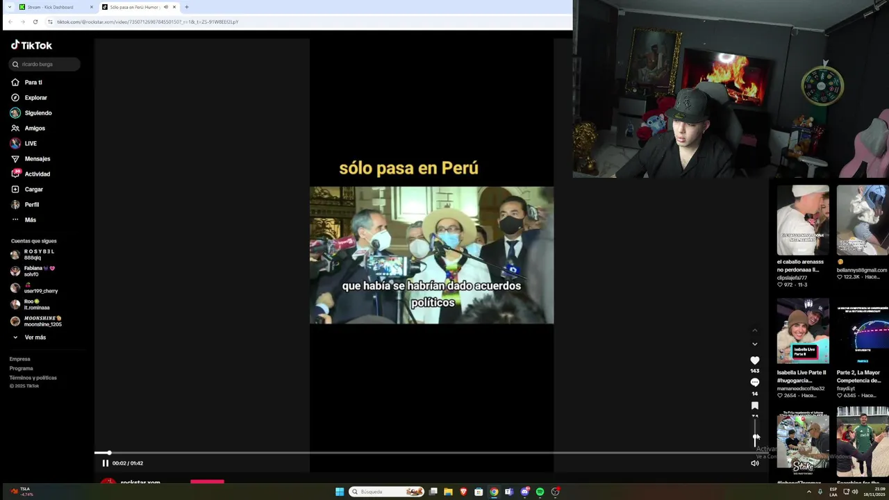
Task: Open the Stake cash counting video thumbnail
Action: pos(803,442)
